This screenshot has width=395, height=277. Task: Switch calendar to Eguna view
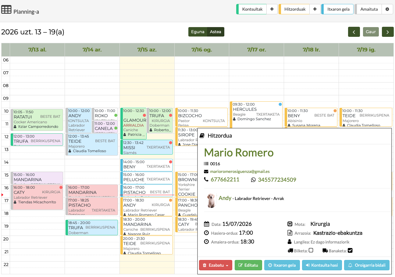[198, 32]
